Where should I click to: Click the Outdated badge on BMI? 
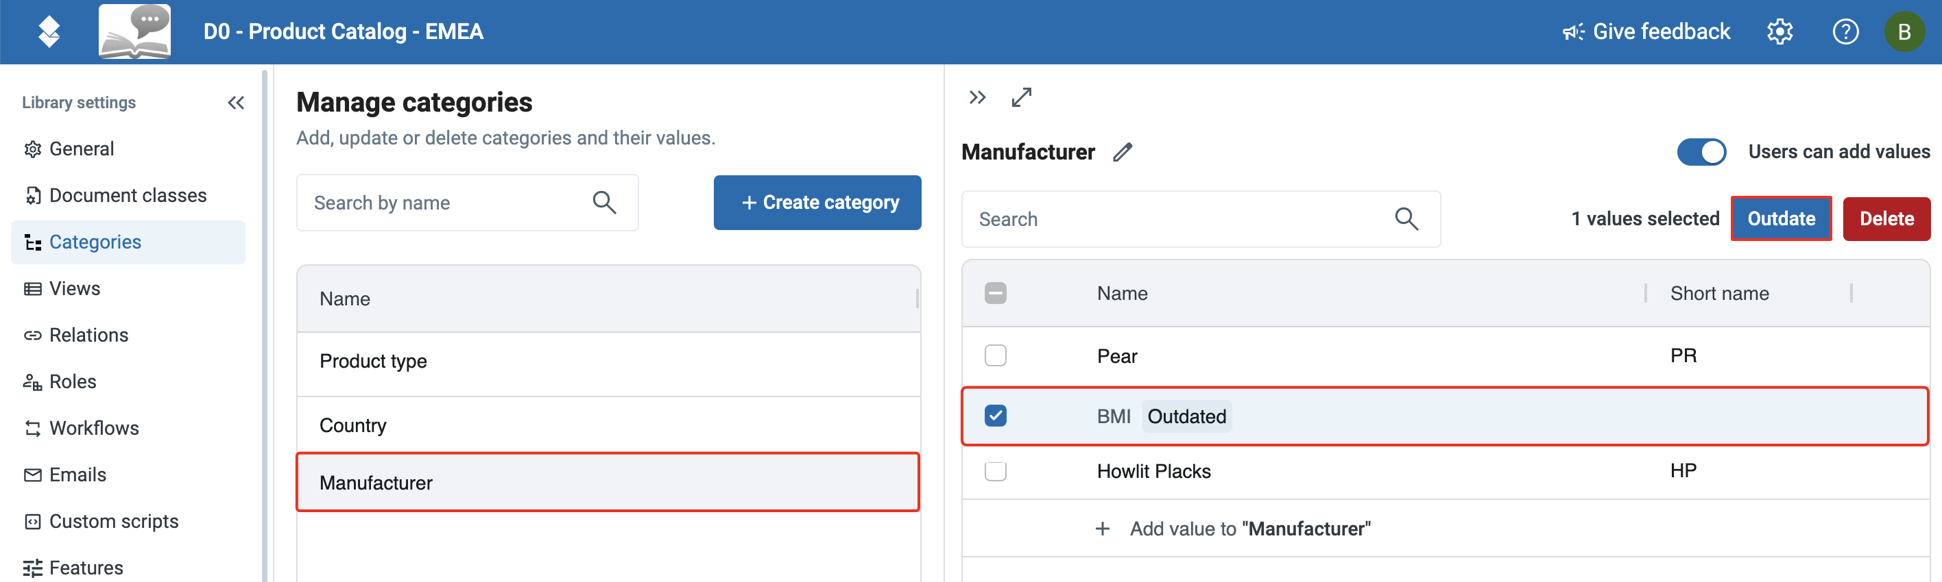pos(1186,416)
